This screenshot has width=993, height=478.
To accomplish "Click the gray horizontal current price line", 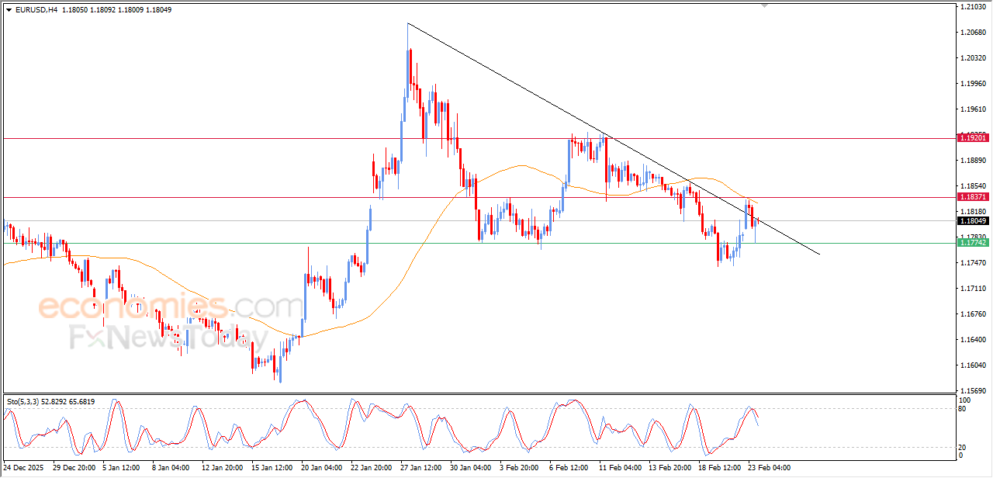I will (478, 221).
